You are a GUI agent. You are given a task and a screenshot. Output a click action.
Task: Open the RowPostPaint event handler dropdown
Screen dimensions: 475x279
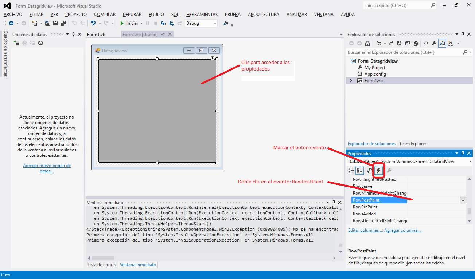pos(463,200)
